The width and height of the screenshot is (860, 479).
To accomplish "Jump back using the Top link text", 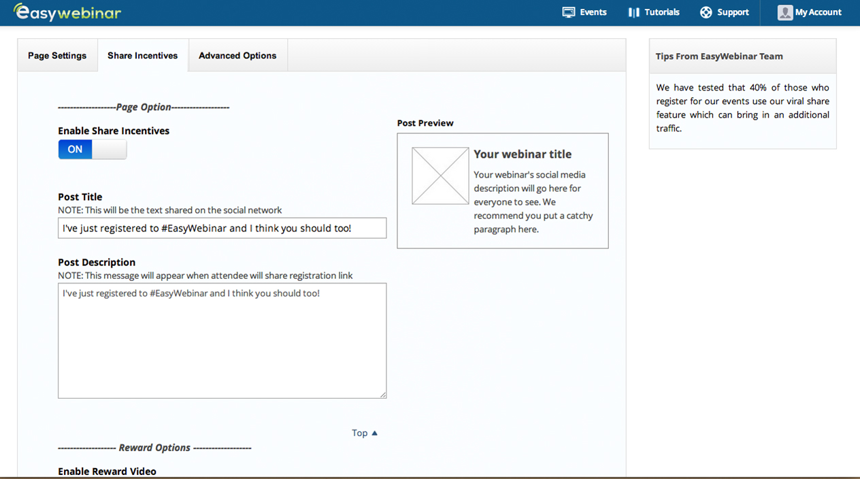I will [x=359, y=433].
